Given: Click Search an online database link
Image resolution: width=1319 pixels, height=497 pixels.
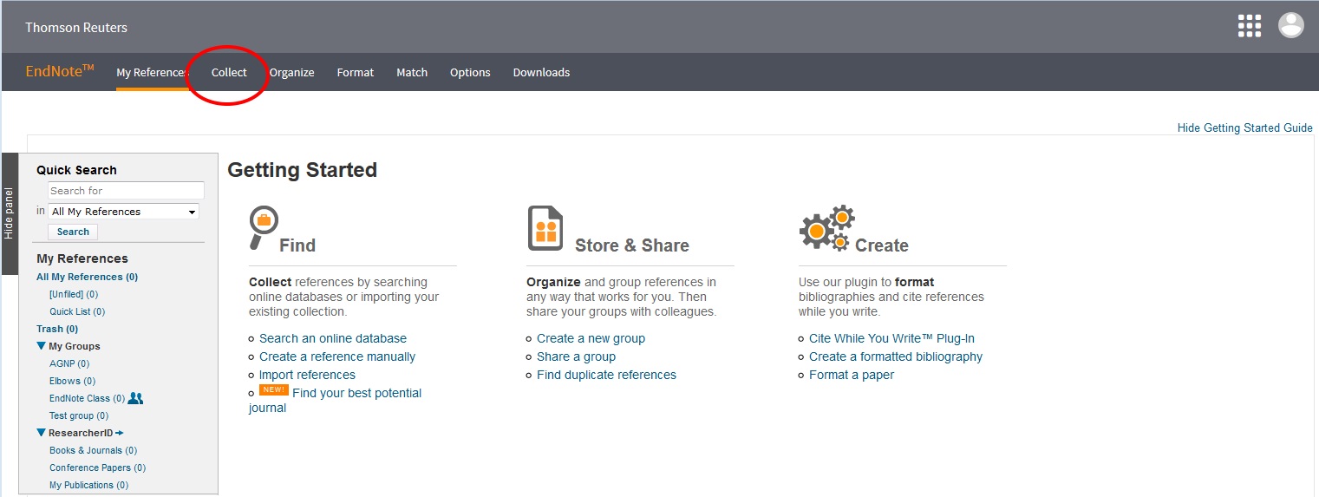Looking at the screenshot, I should (333, 338).
